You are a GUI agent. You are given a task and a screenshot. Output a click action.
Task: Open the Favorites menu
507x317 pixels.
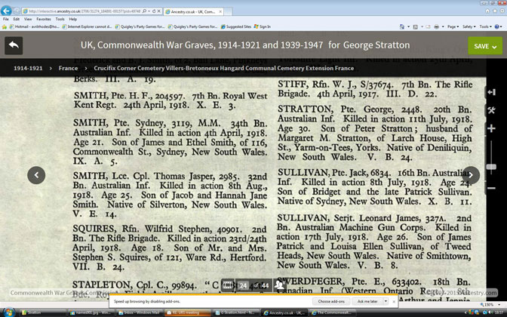[44, 19]
